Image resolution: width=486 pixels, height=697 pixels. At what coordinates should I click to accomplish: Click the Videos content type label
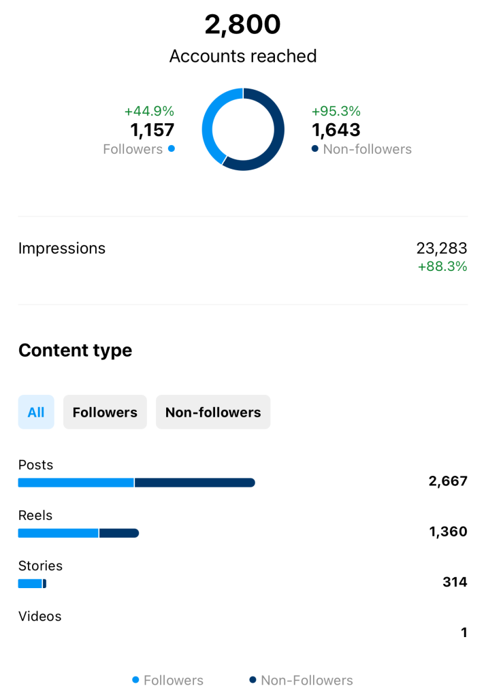39,616
